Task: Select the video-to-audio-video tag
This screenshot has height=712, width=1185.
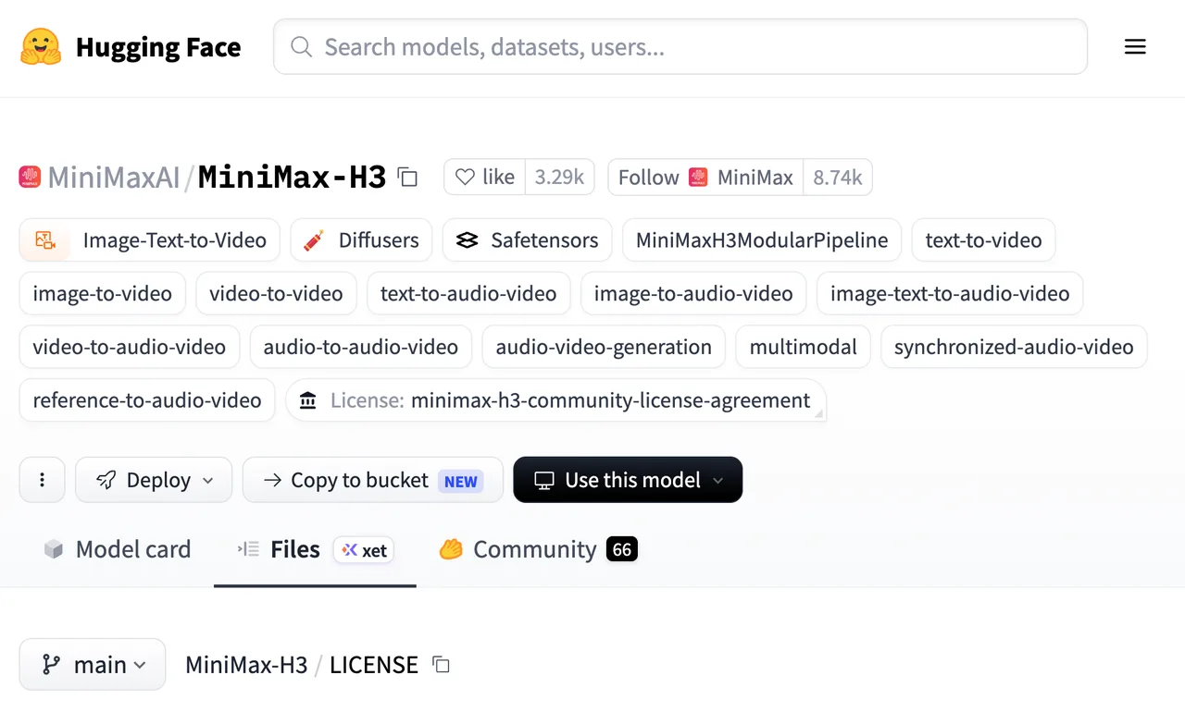Action: click(130, 347)
